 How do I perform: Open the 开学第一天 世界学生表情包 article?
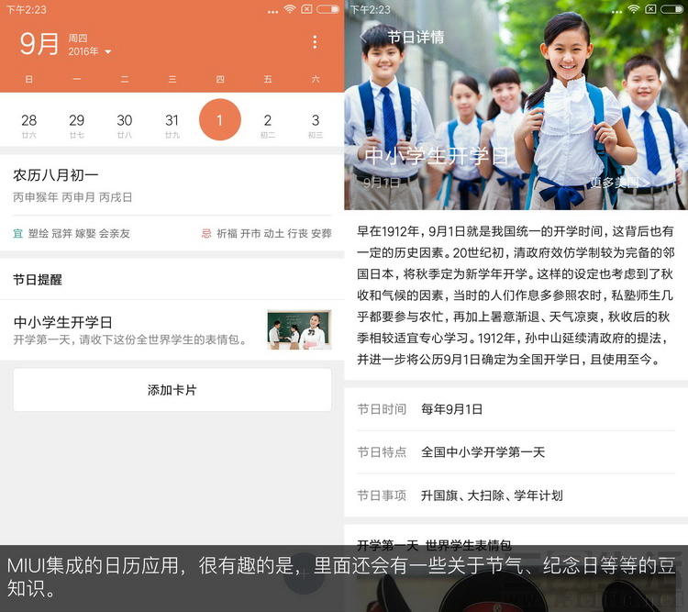click(435, 545)
